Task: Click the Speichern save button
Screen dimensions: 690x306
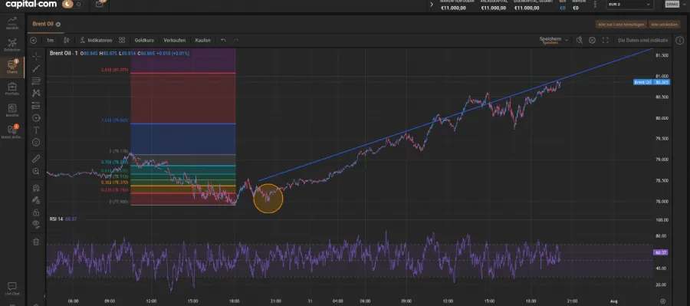Action: pos(550,40)
